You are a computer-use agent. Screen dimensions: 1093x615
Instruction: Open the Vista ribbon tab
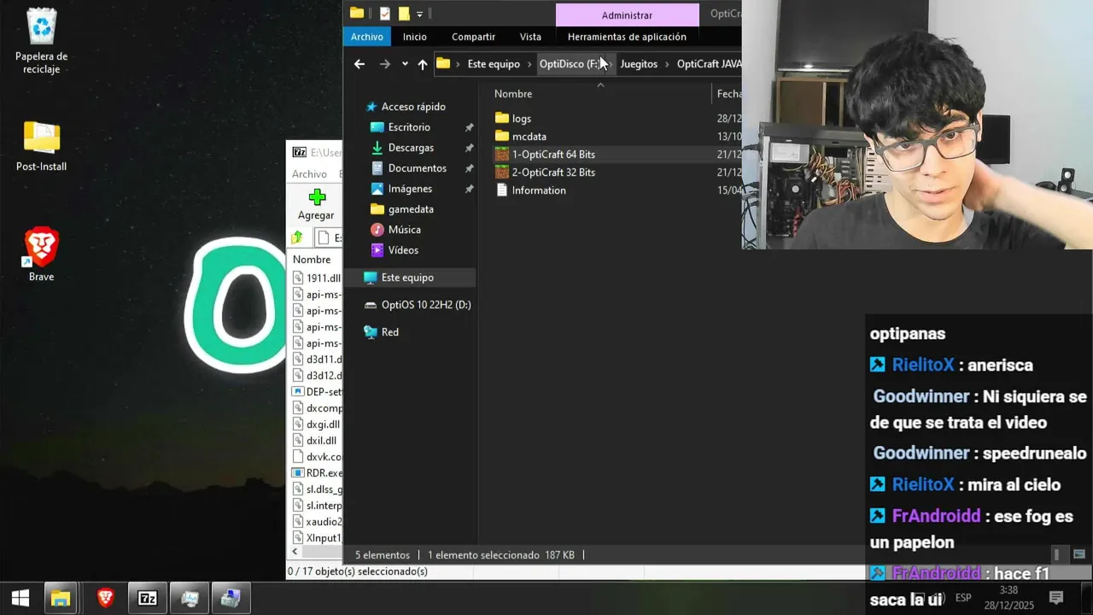pos(530,37)
